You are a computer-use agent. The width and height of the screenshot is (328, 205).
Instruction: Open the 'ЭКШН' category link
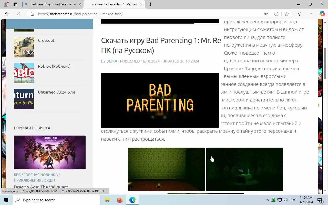49,180
